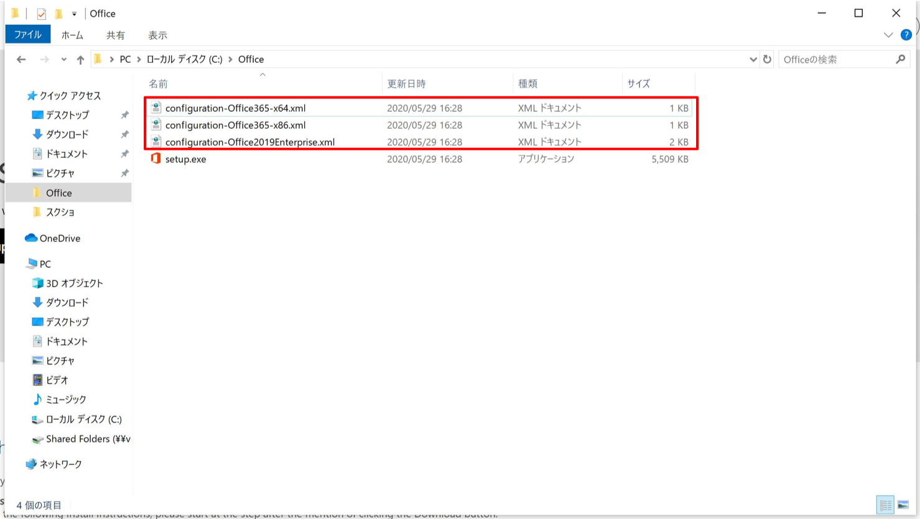The image size is (920, 519).
Task: Open Shared Folders network drive
Action: pos(88,439)
